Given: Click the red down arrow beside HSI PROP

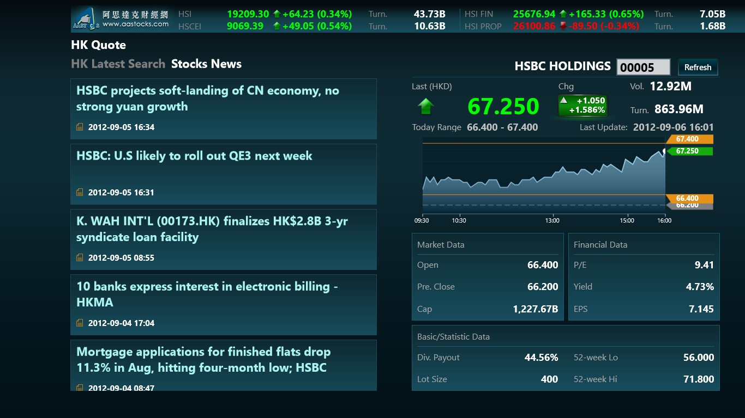Looking at the screenshot, I should point(563,26).
